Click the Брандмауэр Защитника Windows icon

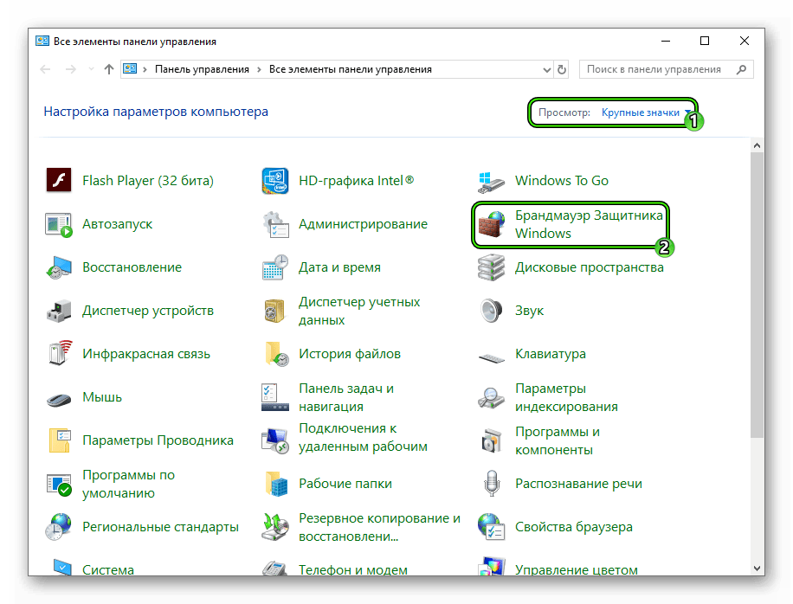pyautogui.click(x=491, y=224)
